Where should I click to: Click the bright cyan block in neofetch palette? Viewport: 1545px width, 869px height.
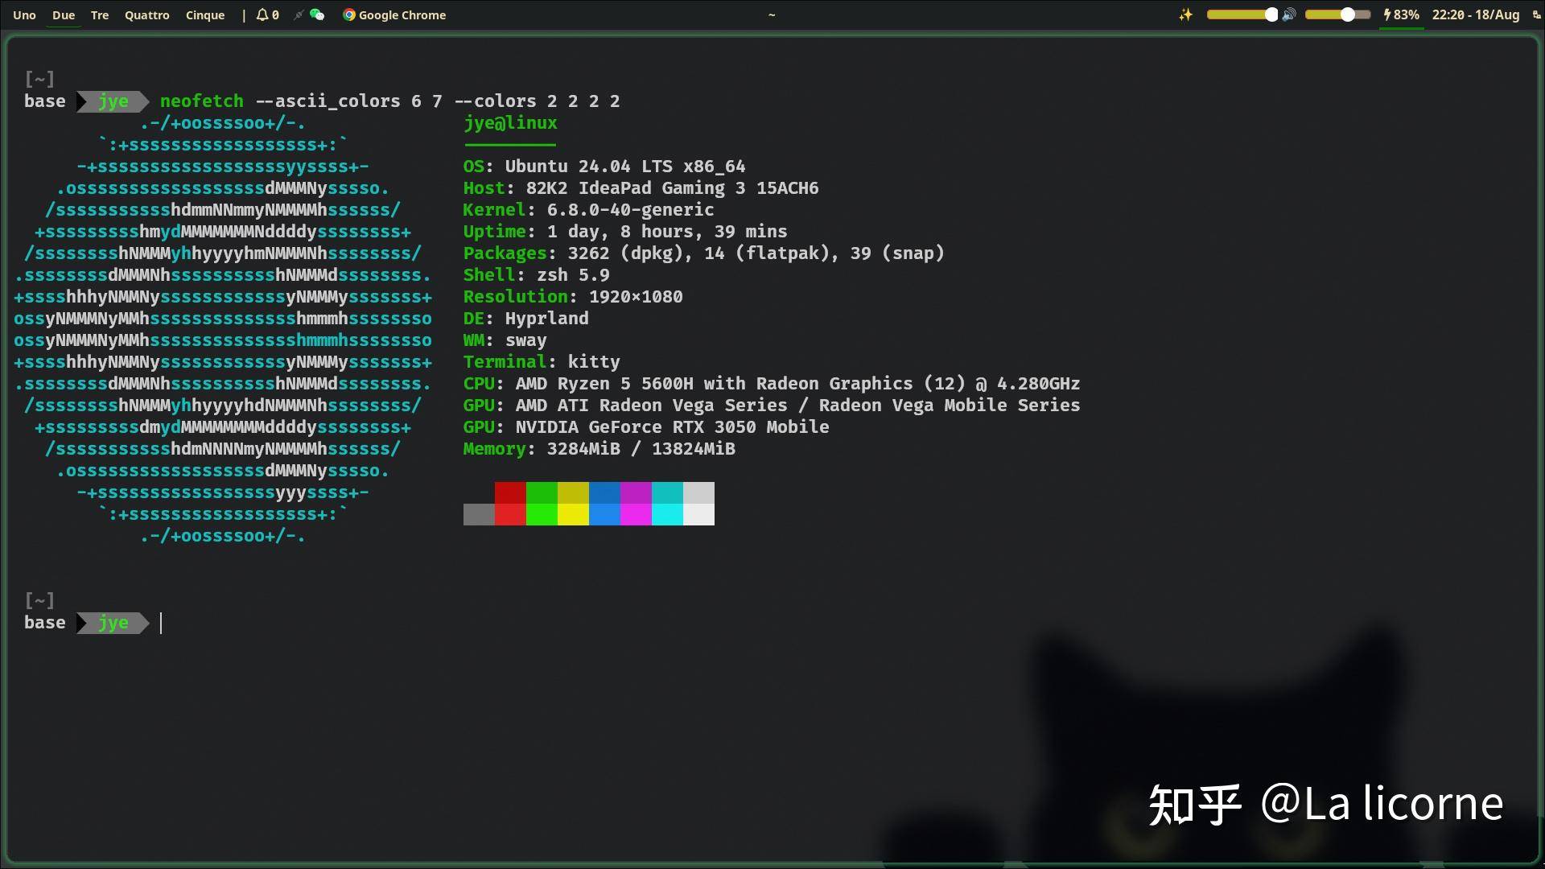667,514
